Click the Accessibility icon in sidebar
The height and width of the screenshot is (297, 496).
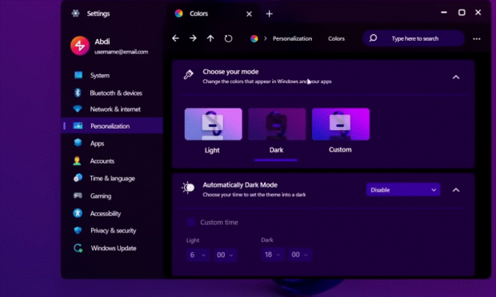tap(78, 213)
